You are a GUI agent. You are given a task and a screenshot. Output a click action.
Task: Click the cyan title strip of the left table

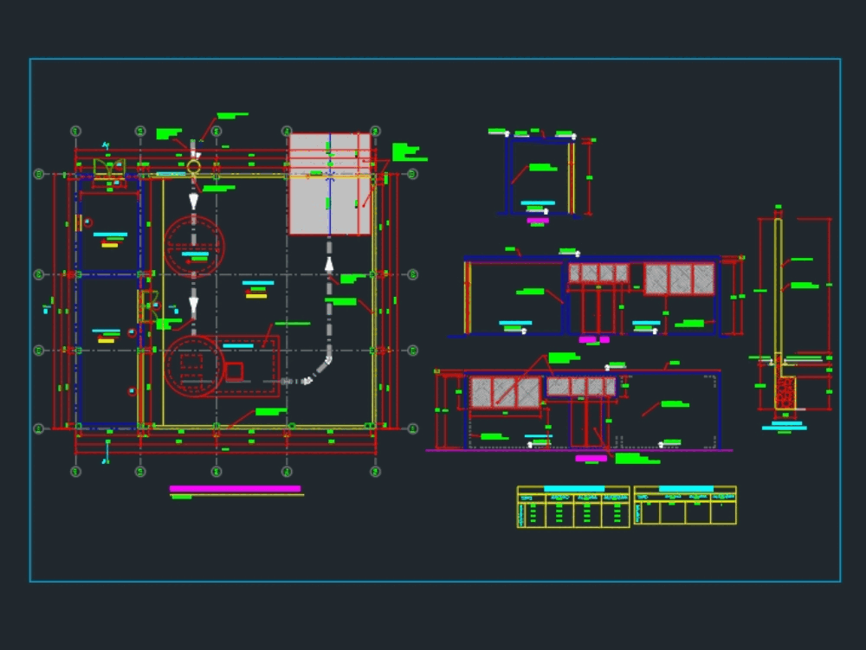(573, 488)
